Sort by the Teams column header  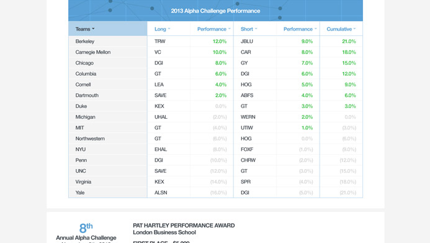tap(85, 29)
